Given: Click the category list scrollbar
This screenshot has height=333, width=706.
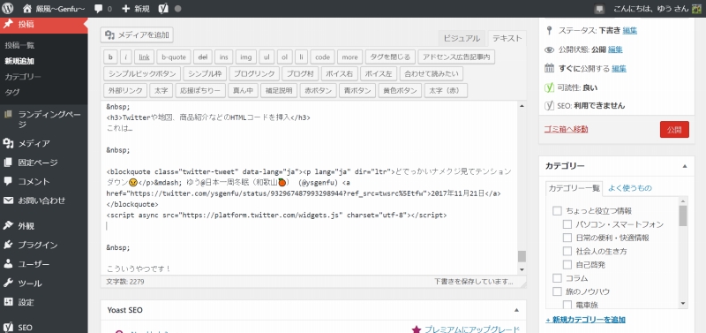Looking at the screenshot, I should (x=683, y=253).
